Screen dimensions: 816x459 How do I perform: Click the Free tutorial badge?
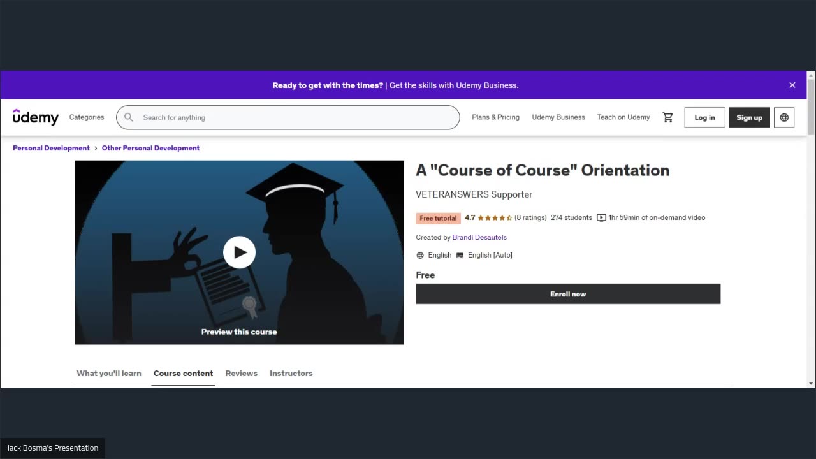[x=438, y=218]
